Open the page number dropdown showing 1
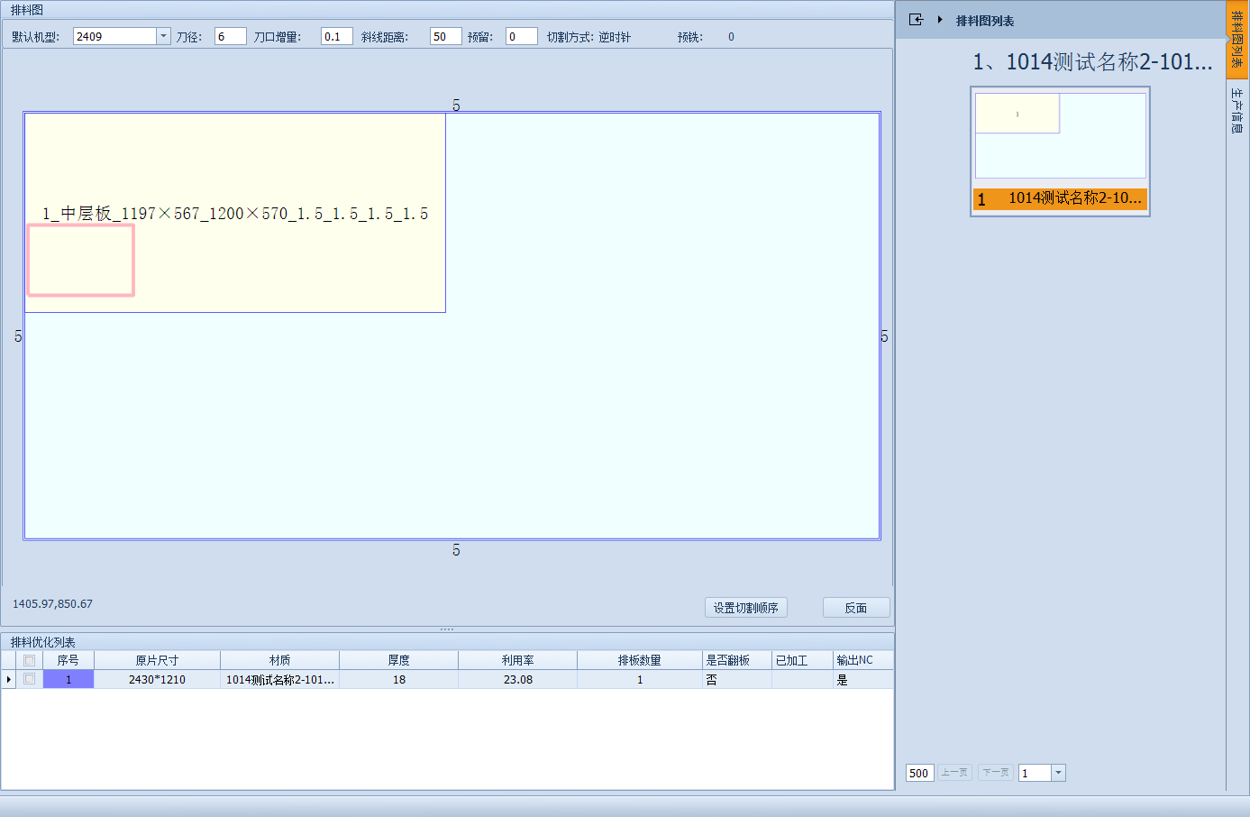The image size is (1250, 817). coord(1058,773)
